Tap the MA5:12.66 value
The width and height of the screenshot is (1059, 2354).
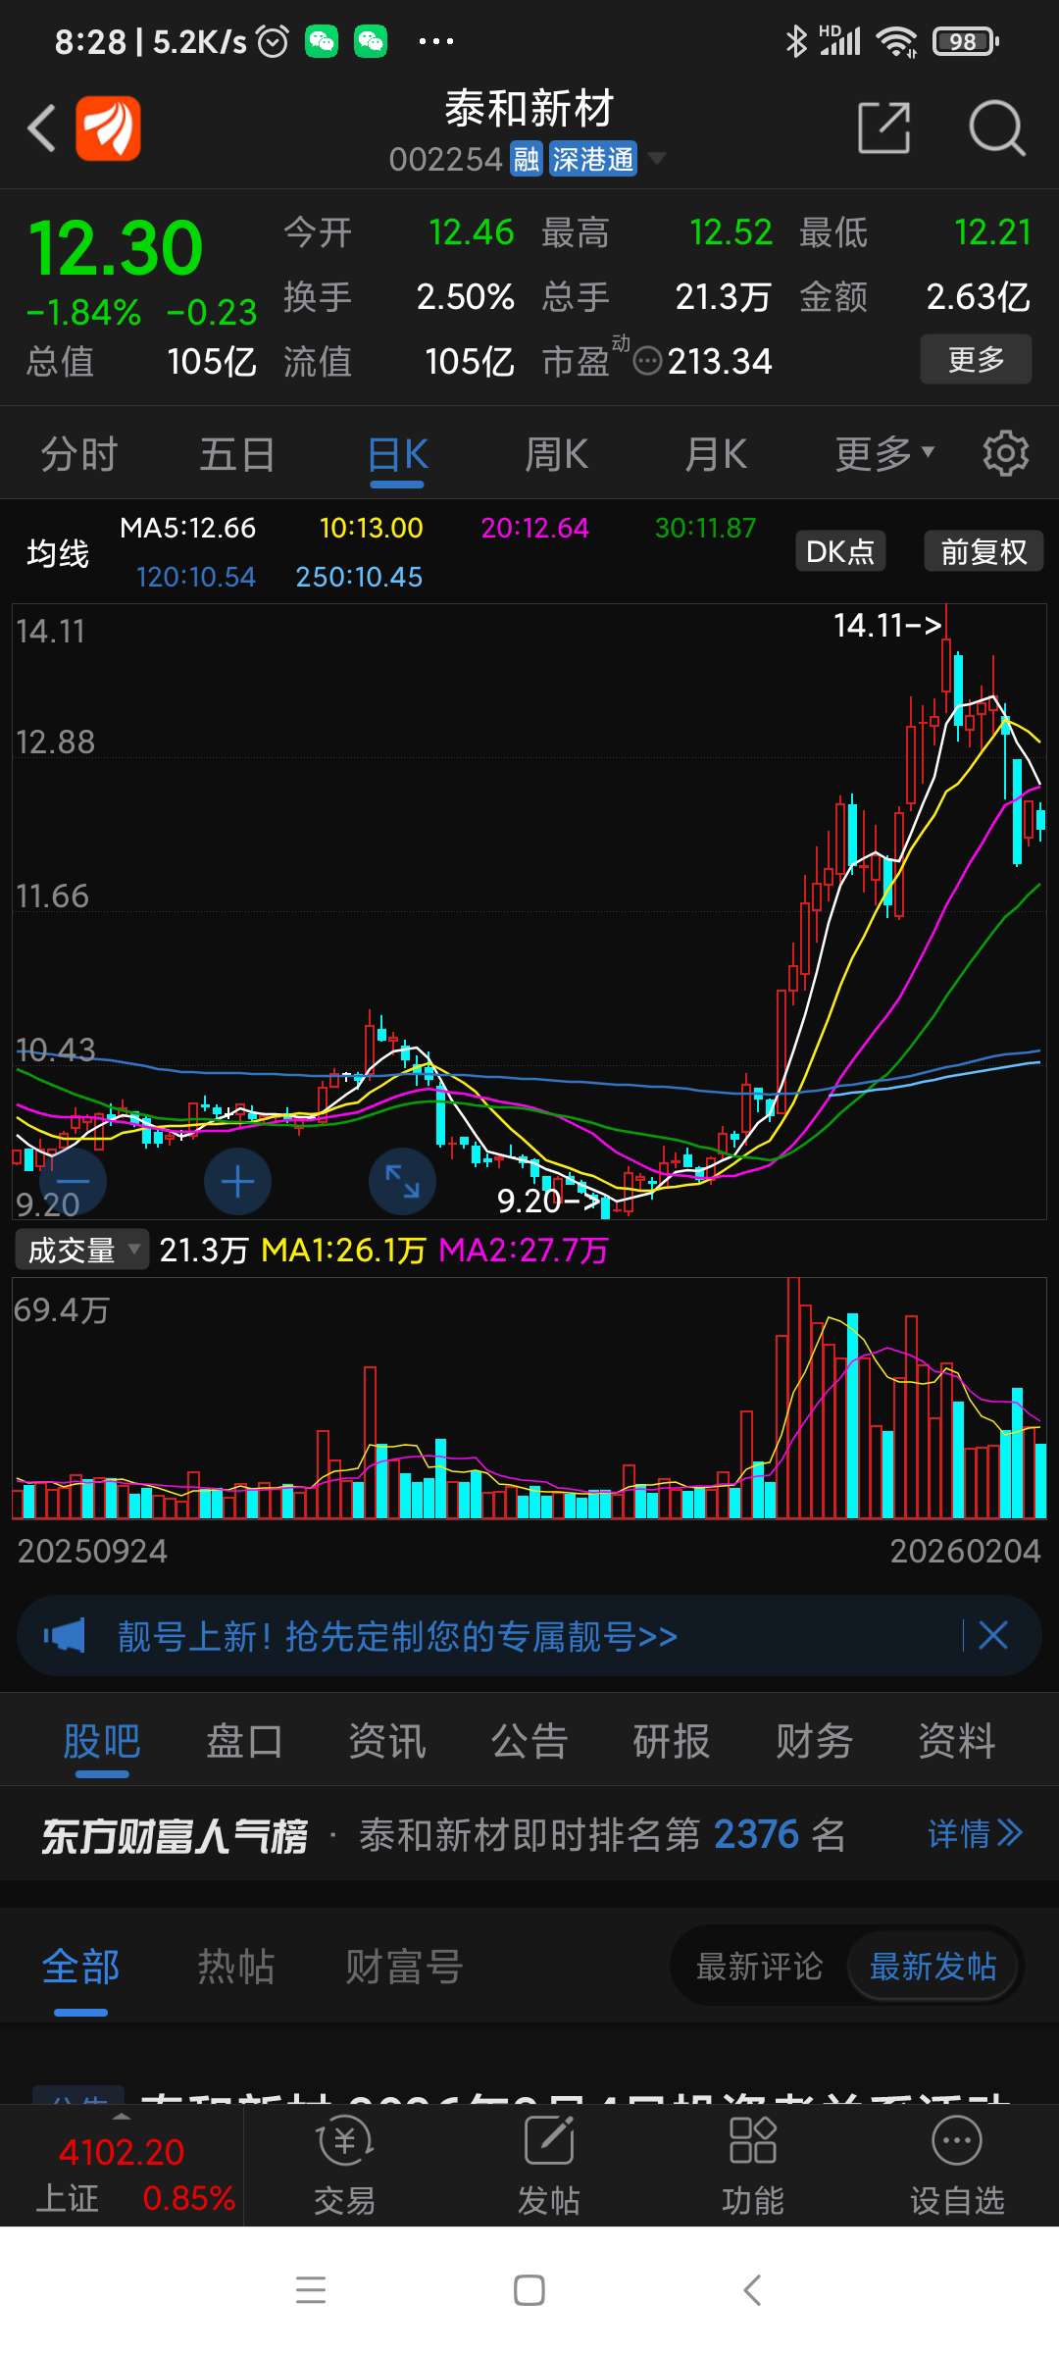click(x=187, y=528)
